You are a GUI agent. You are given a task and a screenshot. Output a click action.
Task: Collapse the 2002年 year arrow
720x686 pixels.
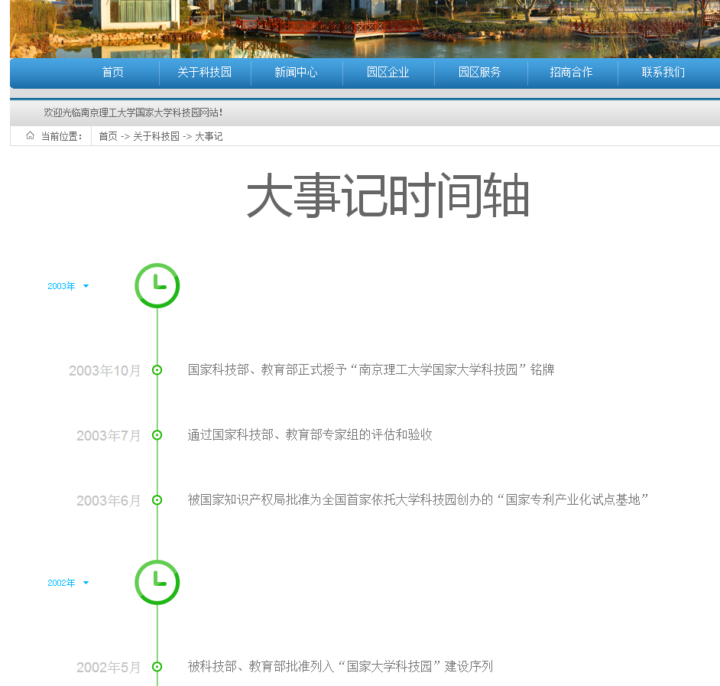86,583
